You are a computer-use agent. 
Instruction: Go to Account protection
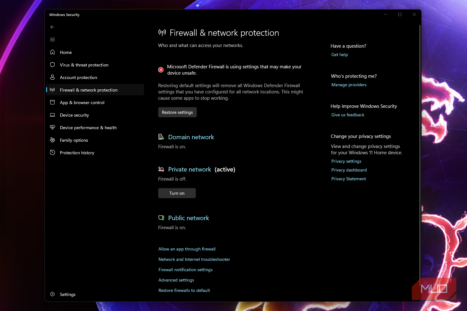tap(95, 77)
